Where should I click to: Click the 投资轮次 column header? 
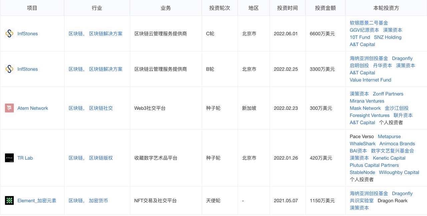[x=220, y=8]
